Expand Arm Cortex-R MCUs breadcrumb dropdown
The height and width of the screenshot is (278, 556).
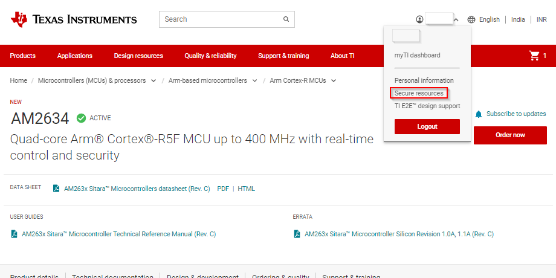click(334, 80)
